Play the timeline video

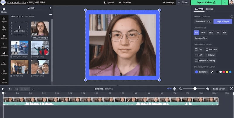(3, 89)
